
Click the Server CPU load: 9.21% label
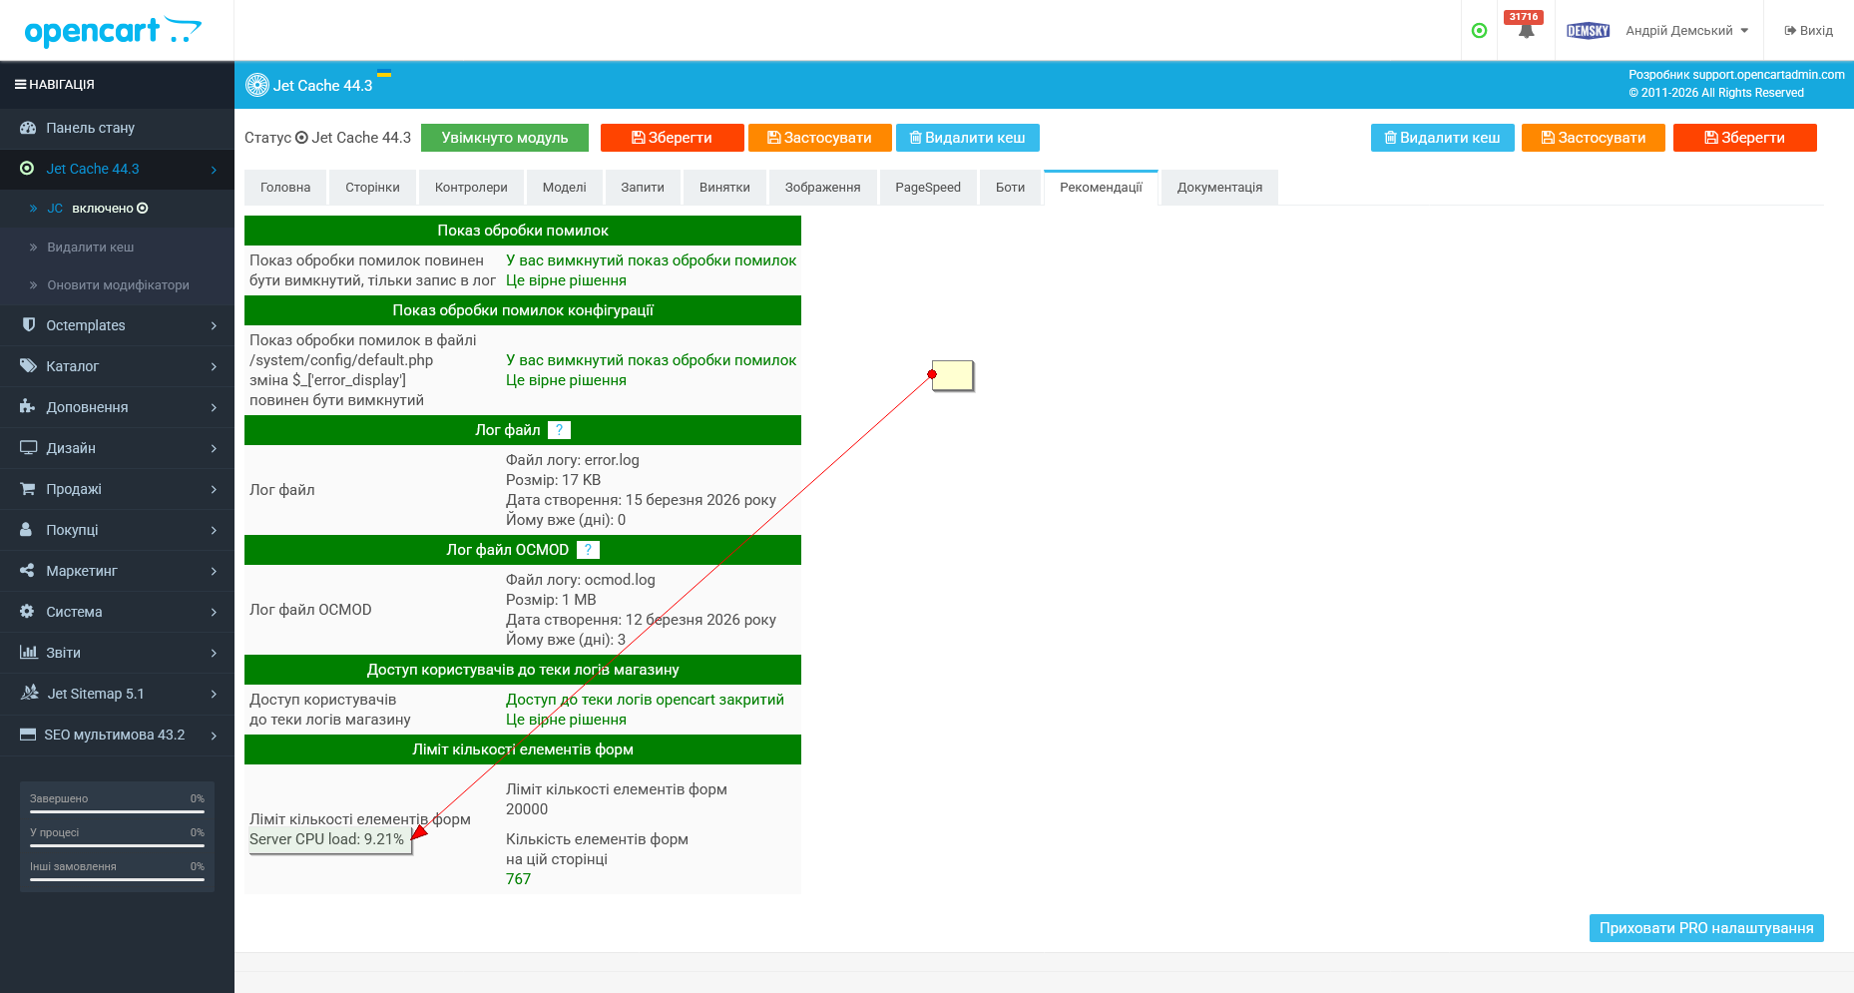click(327, 839)
